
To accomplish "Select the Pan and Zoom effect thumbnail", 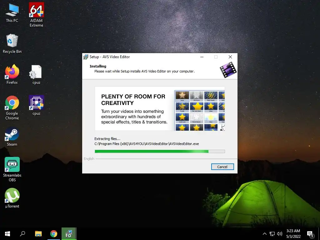I will click(x=197, y=107).
